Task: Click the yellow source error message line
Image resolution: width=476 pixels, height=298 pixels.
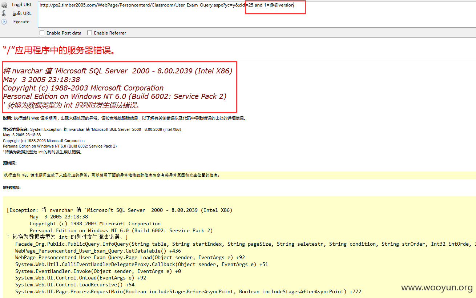Action: click(239, 175)
